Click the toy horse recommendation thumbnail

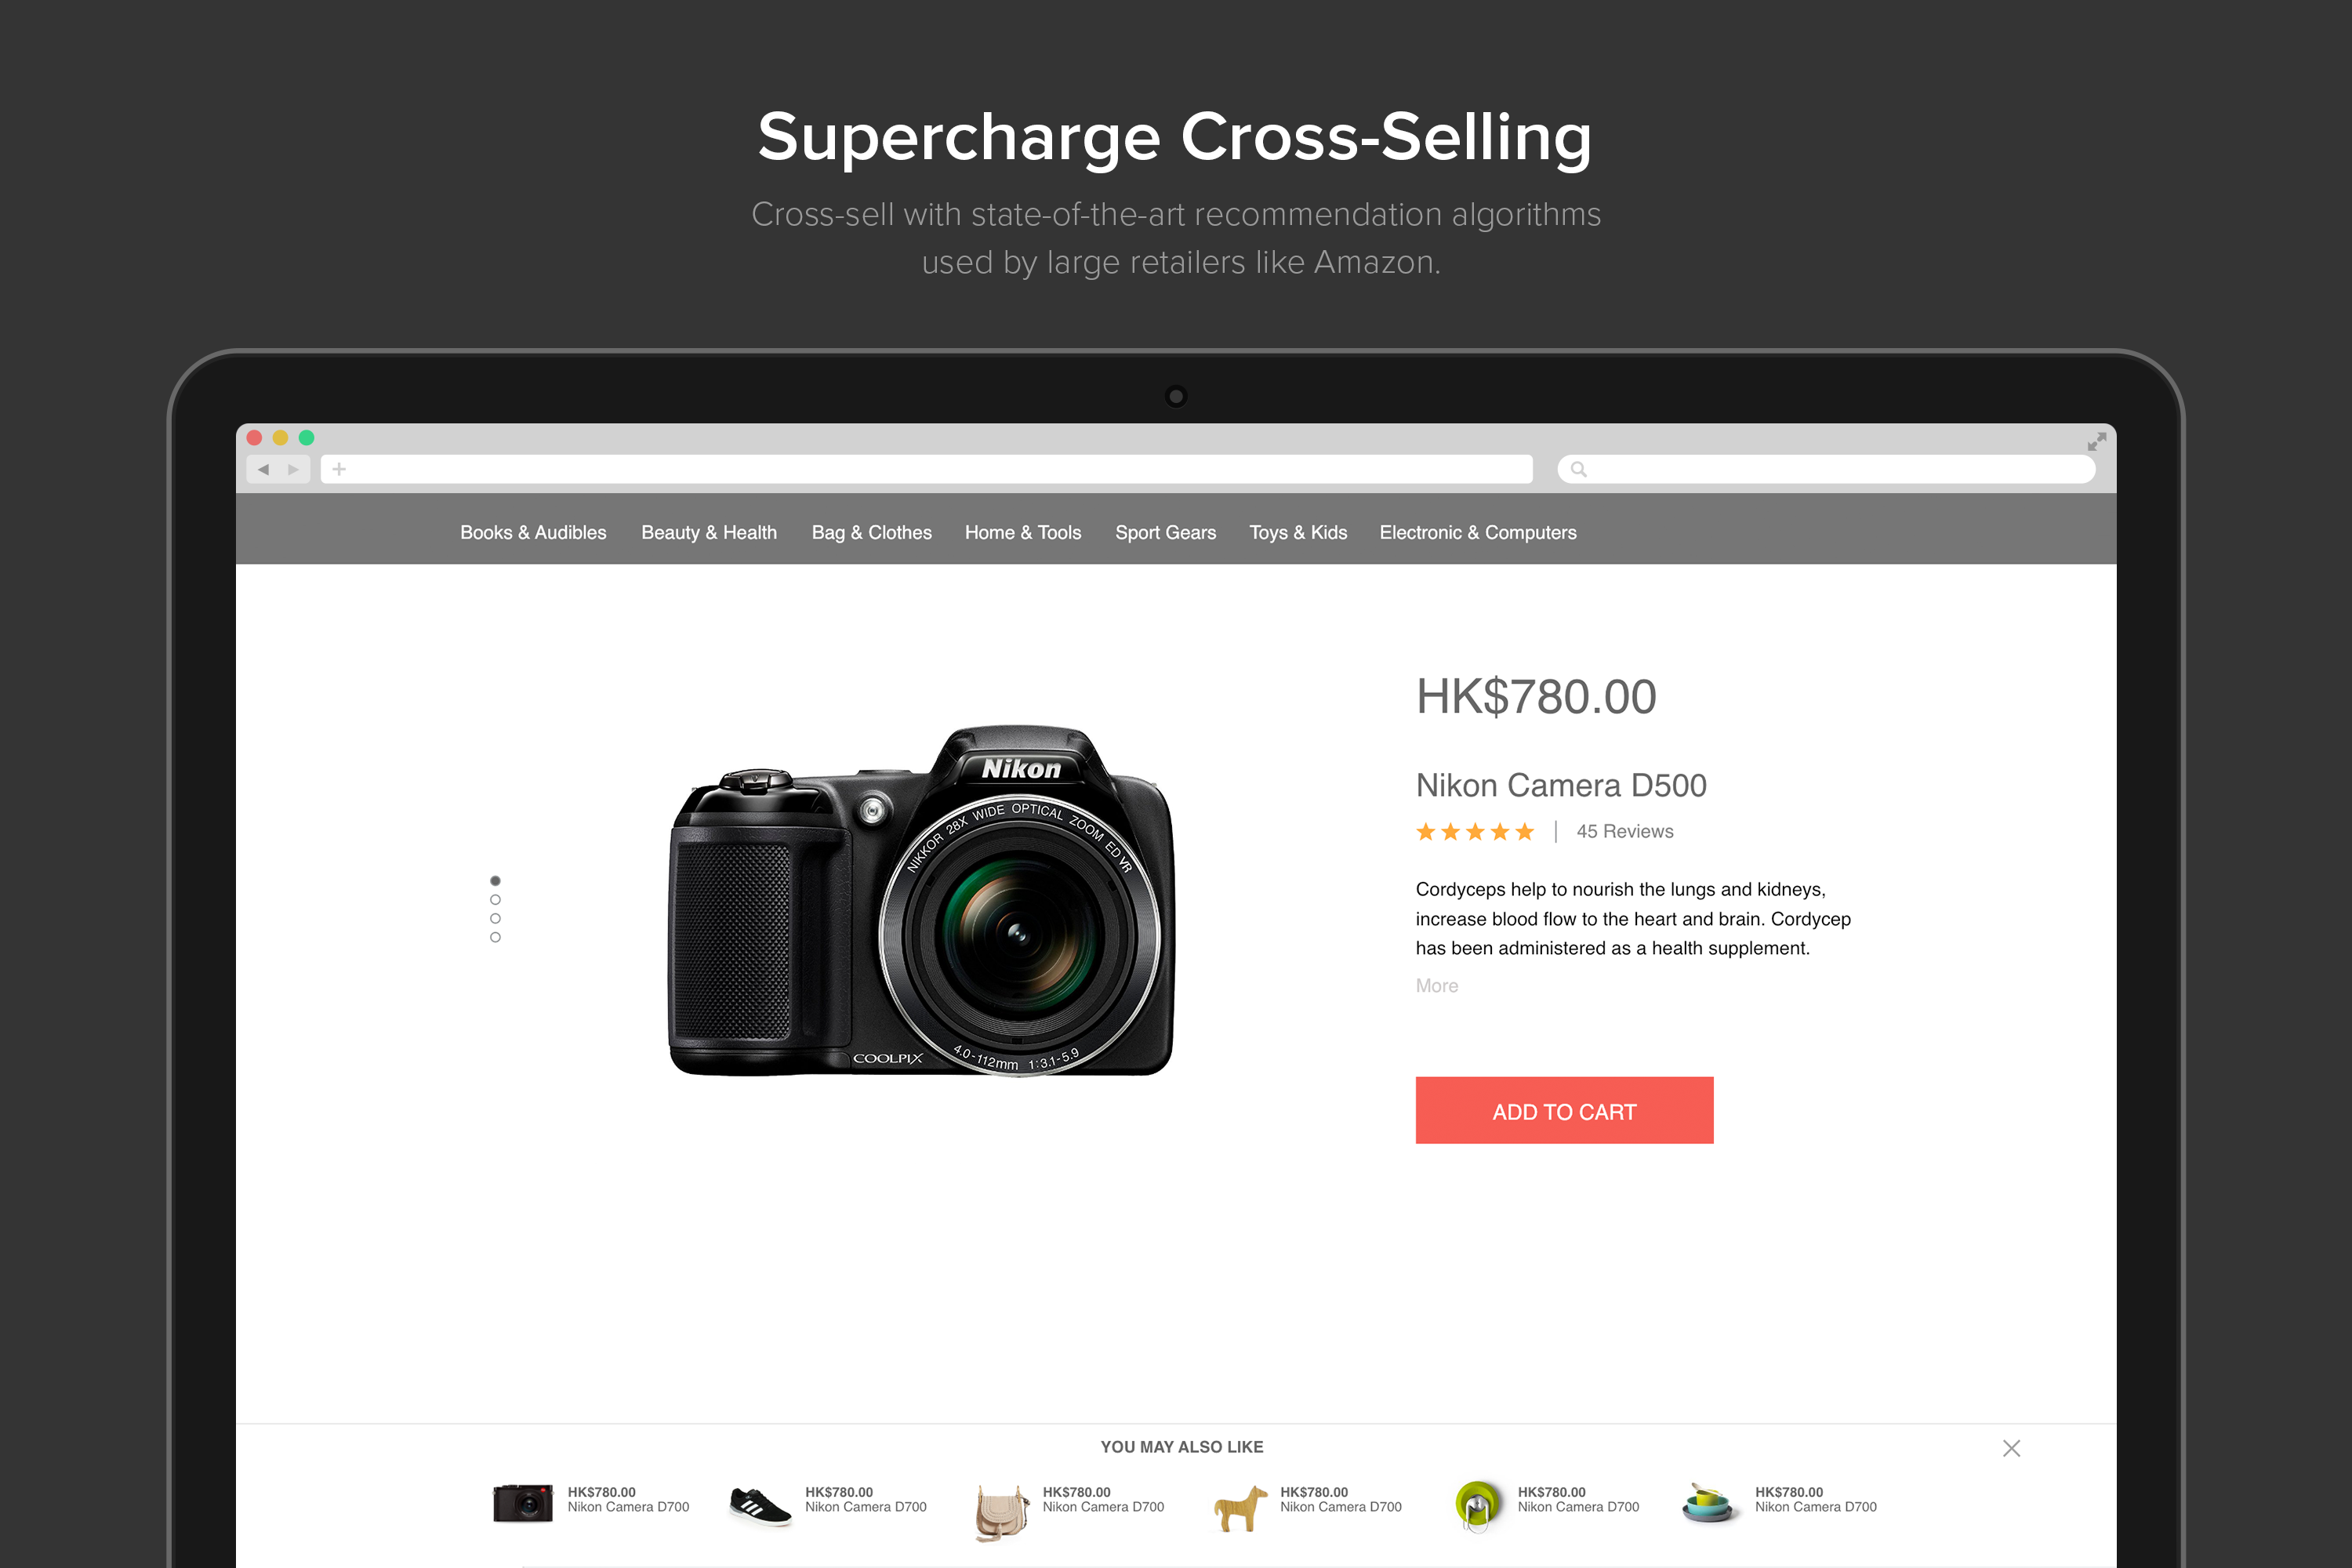tap(1240, 1507)
